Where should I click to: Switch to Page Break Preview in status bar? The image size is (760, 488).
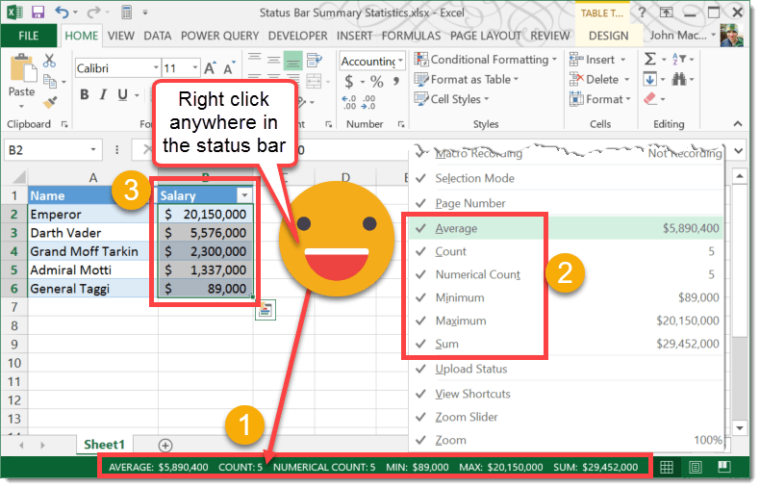point(724,467)
